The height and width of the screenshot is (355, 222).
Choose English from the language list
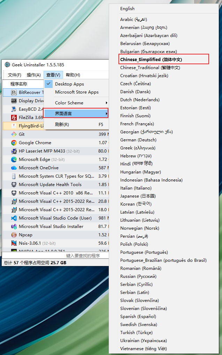click(127, 9)
